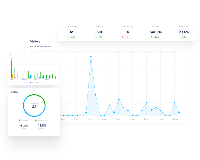Select the peak data point at 11 Apr

click(91, 56)
